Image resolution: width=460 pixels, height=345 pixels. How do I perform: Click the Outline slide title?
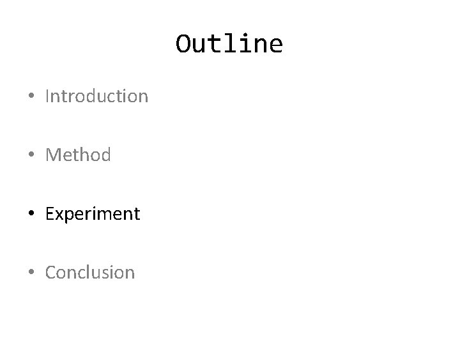(x=229, y=43)
